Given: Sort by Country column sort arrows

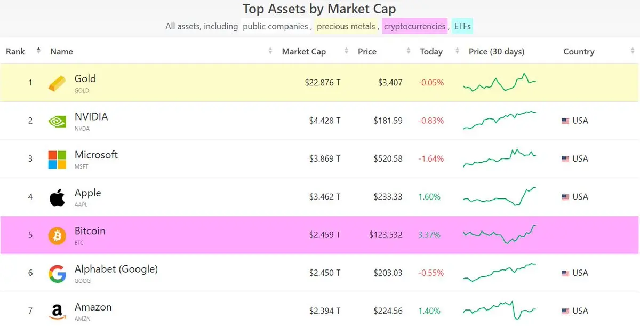Looking at the screenshot, I should click(632, 51).
